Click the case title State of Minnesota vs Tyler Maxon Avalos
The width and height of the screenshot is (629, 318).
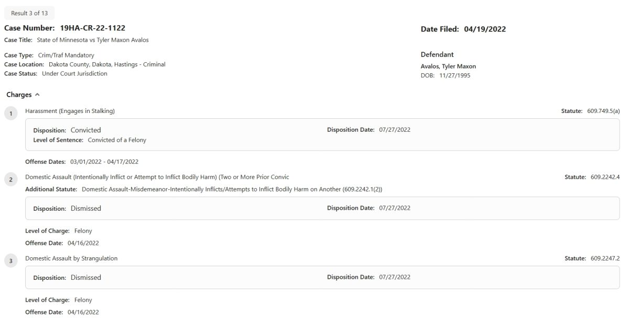(x=93, y=40)
